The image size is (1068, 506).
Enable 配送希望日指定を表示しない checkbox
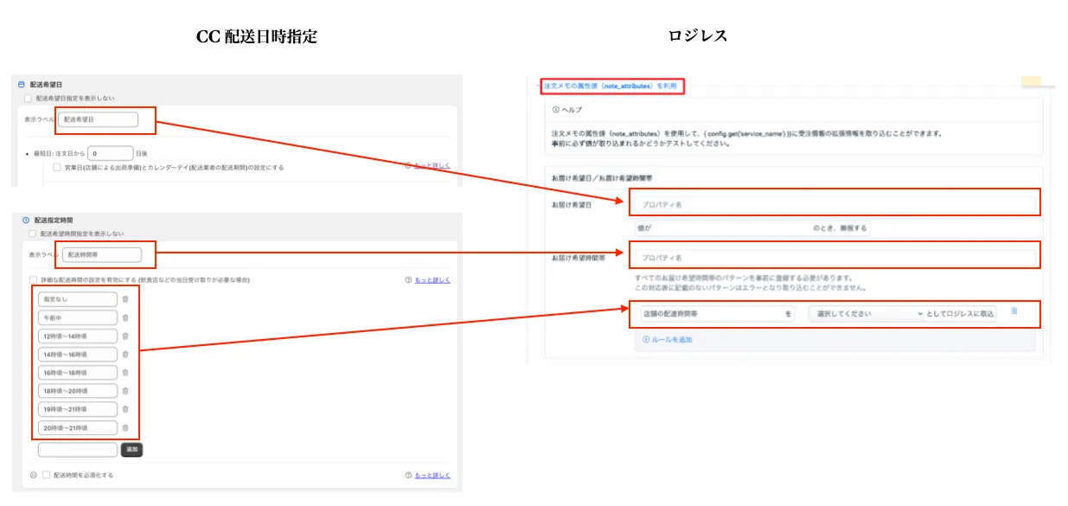[29, 99]
